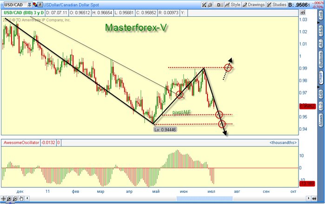
Task: Click the scissors-style chart tool icon
Action: [204, 5]
